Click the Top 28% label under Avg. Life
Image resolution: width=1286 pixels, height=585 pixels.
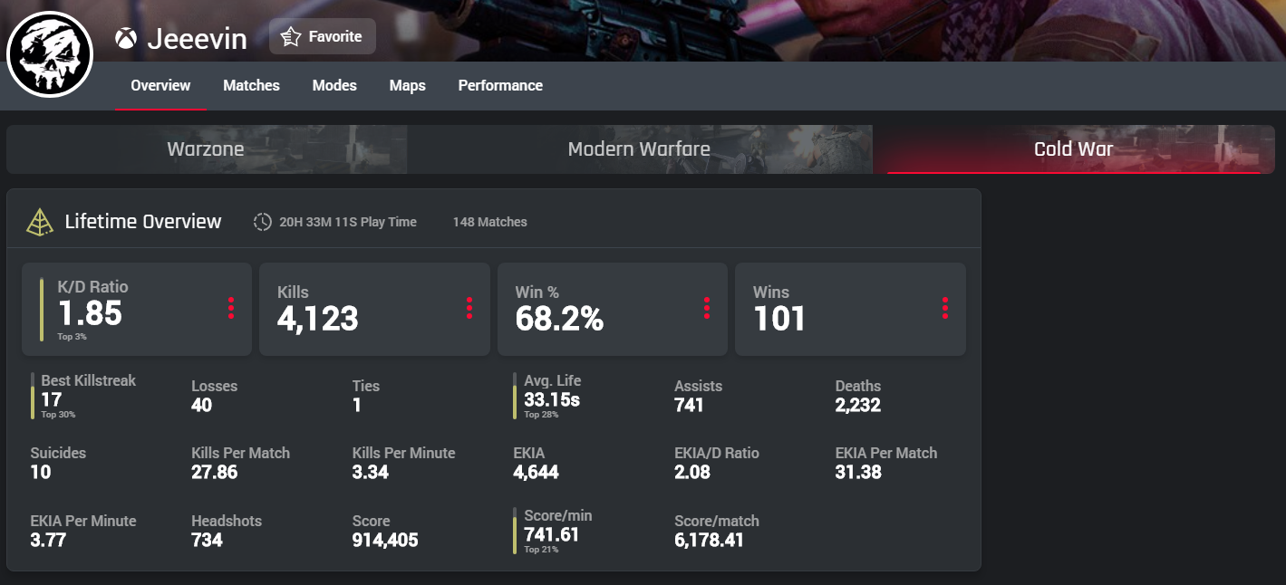[x=541, y=415]
